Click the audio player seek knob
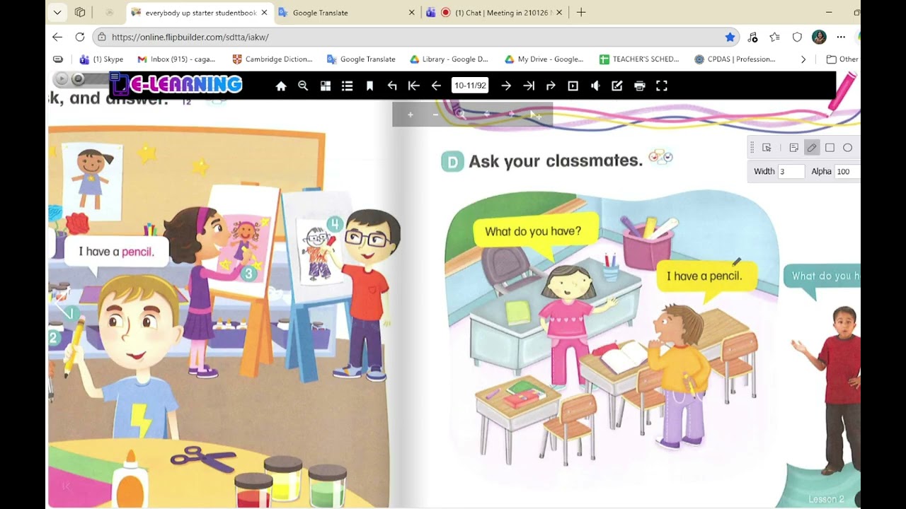Viewport: 906px width, 509px height. click(x=78, y=79)
